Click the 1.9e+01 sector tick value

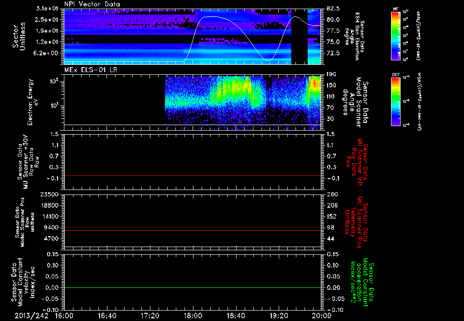(47, 31)
